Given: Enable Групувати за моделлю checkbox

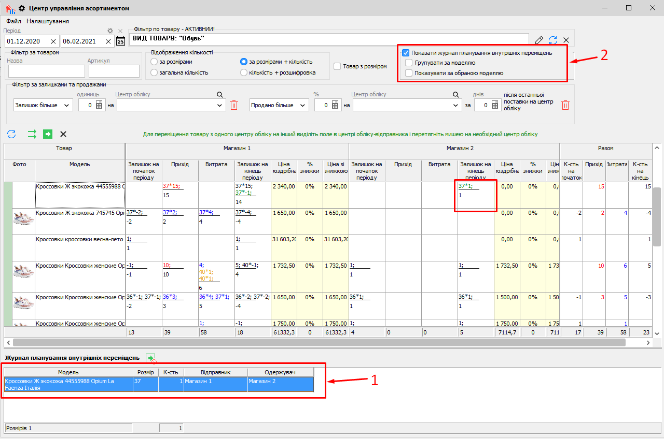Looking at the screenshot, I should 409,63.
